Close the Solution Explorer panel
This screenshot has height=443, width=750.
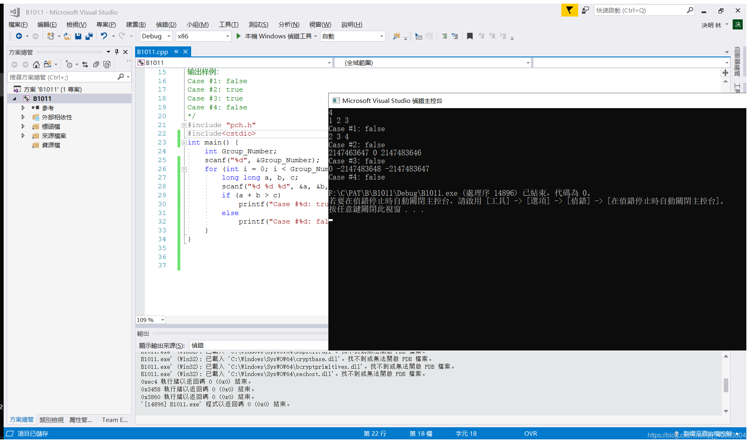pyautogui.click(x=125, y=52)
